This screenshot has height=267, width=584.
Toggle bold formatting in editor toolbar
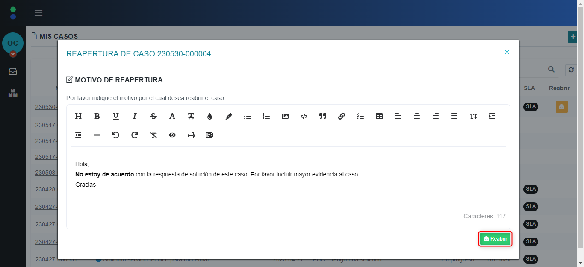[x=97, y=116]
